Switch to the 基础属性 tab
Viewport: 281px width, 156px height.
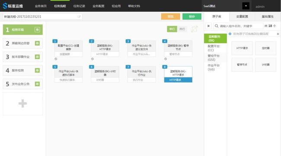268,16
